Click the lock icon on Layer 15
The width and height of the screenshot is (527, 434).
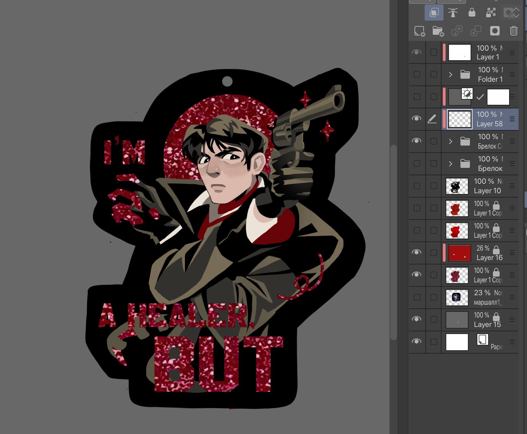(x=496, y=317)
